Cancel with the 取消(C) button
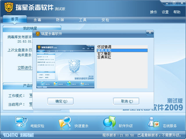 (126, 101)
